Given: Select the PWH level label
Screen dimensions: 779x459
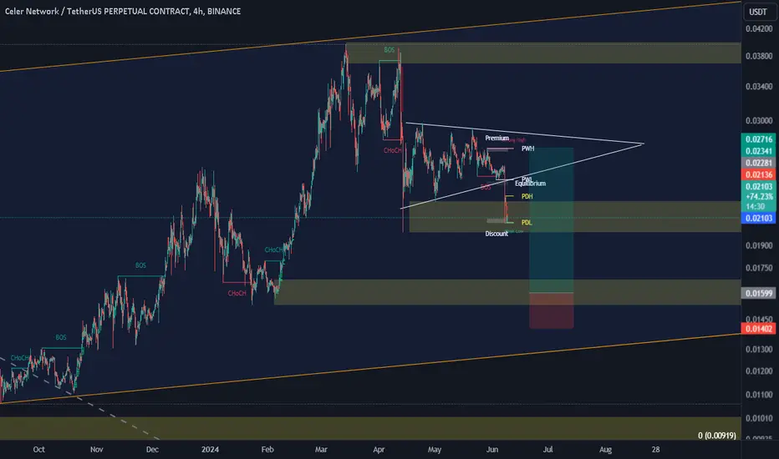Looking at the screenshot, I should coord(527,149).
